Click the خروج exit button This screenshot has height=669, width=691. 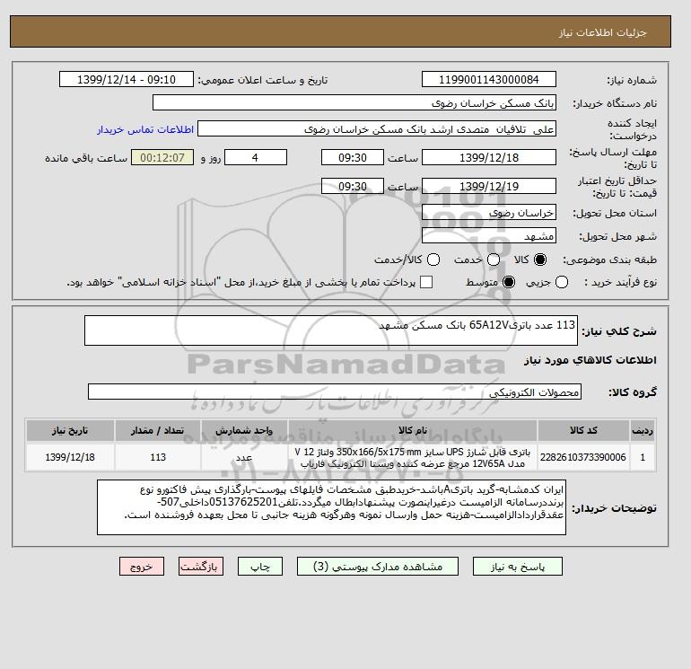(x=142, y=567)
